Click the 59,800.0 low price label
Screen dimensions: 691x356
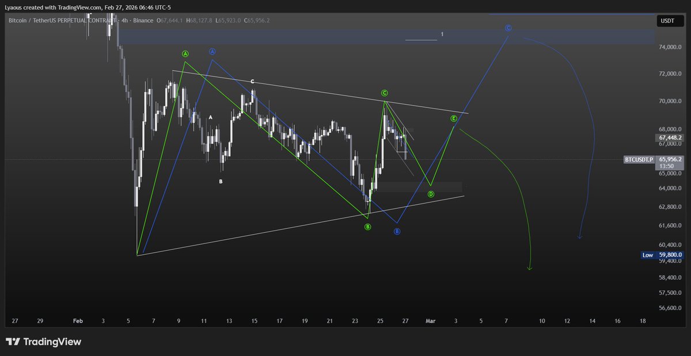pos(670,255)
